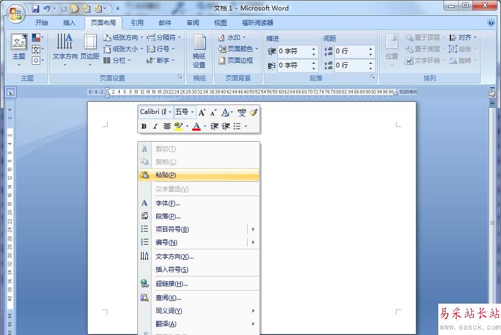Choose 段落(P)... from context menu
This screenshot has width=501, height=335.
(x=199, y=216)
